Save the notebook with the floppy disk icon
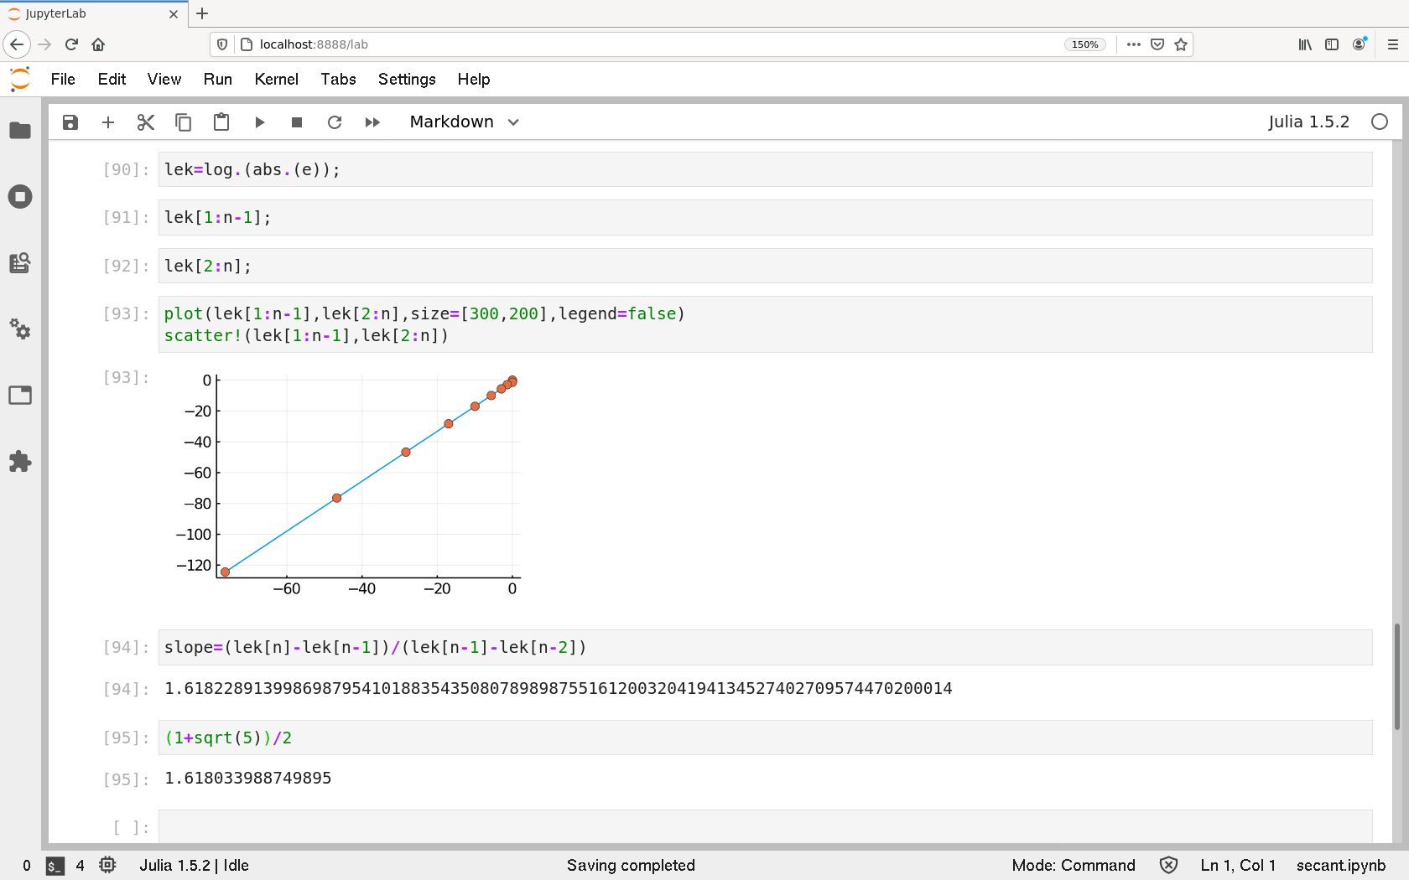 (70, 122)
